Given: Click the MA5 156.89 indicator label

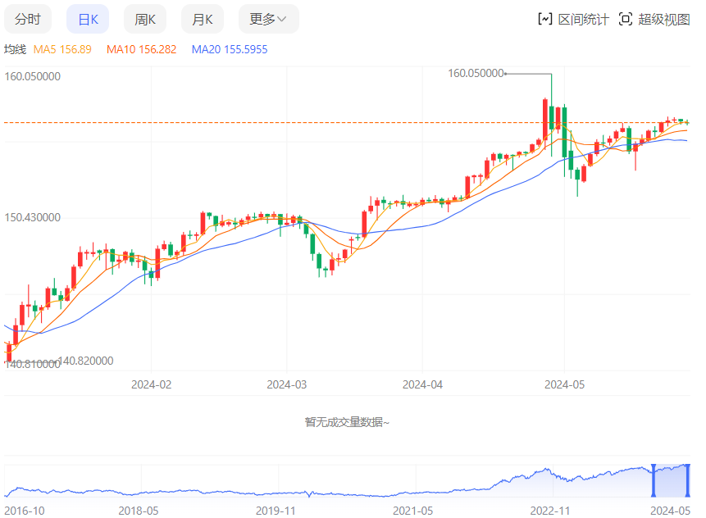Looking at the screenshot, I should (62, 49).
